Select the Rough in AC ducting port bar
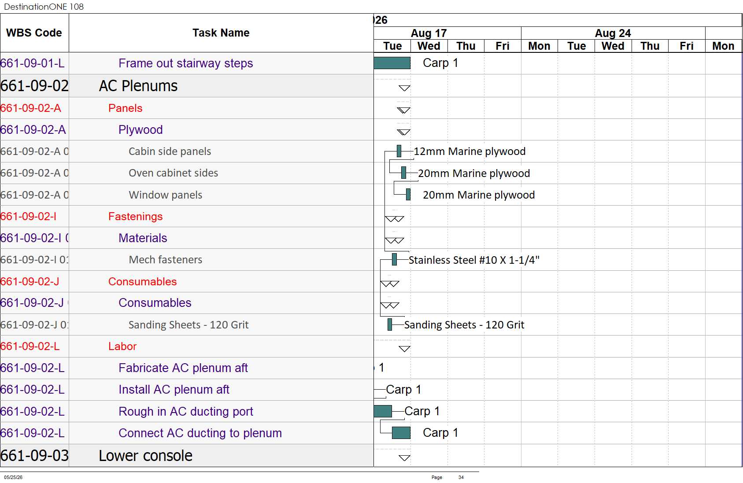Viewport: 743px width, 483px height. tap(383, 411)
